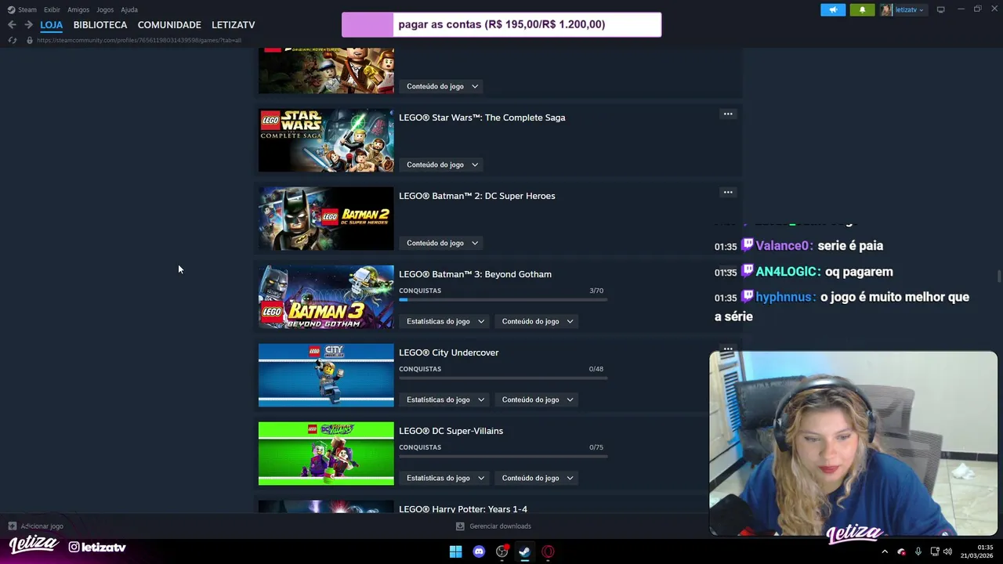This screenshot has width=1003, height=564.
Task: Open LEGO Batman 3 Beyond Gotham thumbnail
Action: 326,297
